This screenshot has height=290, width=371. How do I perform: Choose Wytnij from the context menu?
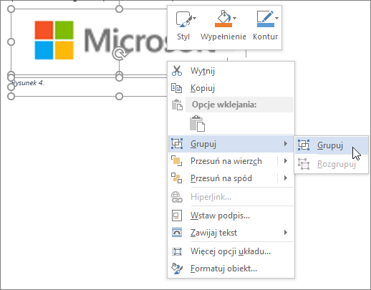[231, 71]
